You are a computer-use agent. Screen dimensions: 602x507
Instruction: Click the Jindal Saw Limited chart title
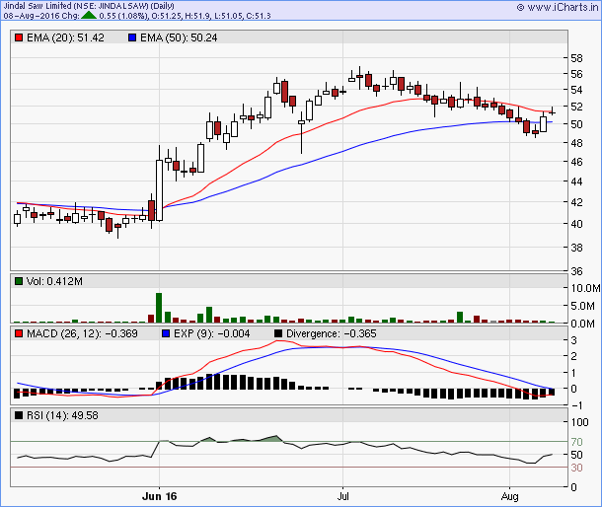tap(89, 6)
